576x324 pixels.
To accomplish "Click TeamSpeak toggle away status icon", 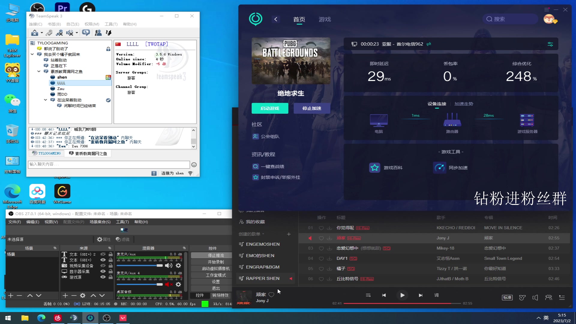I will coord(49,33).
